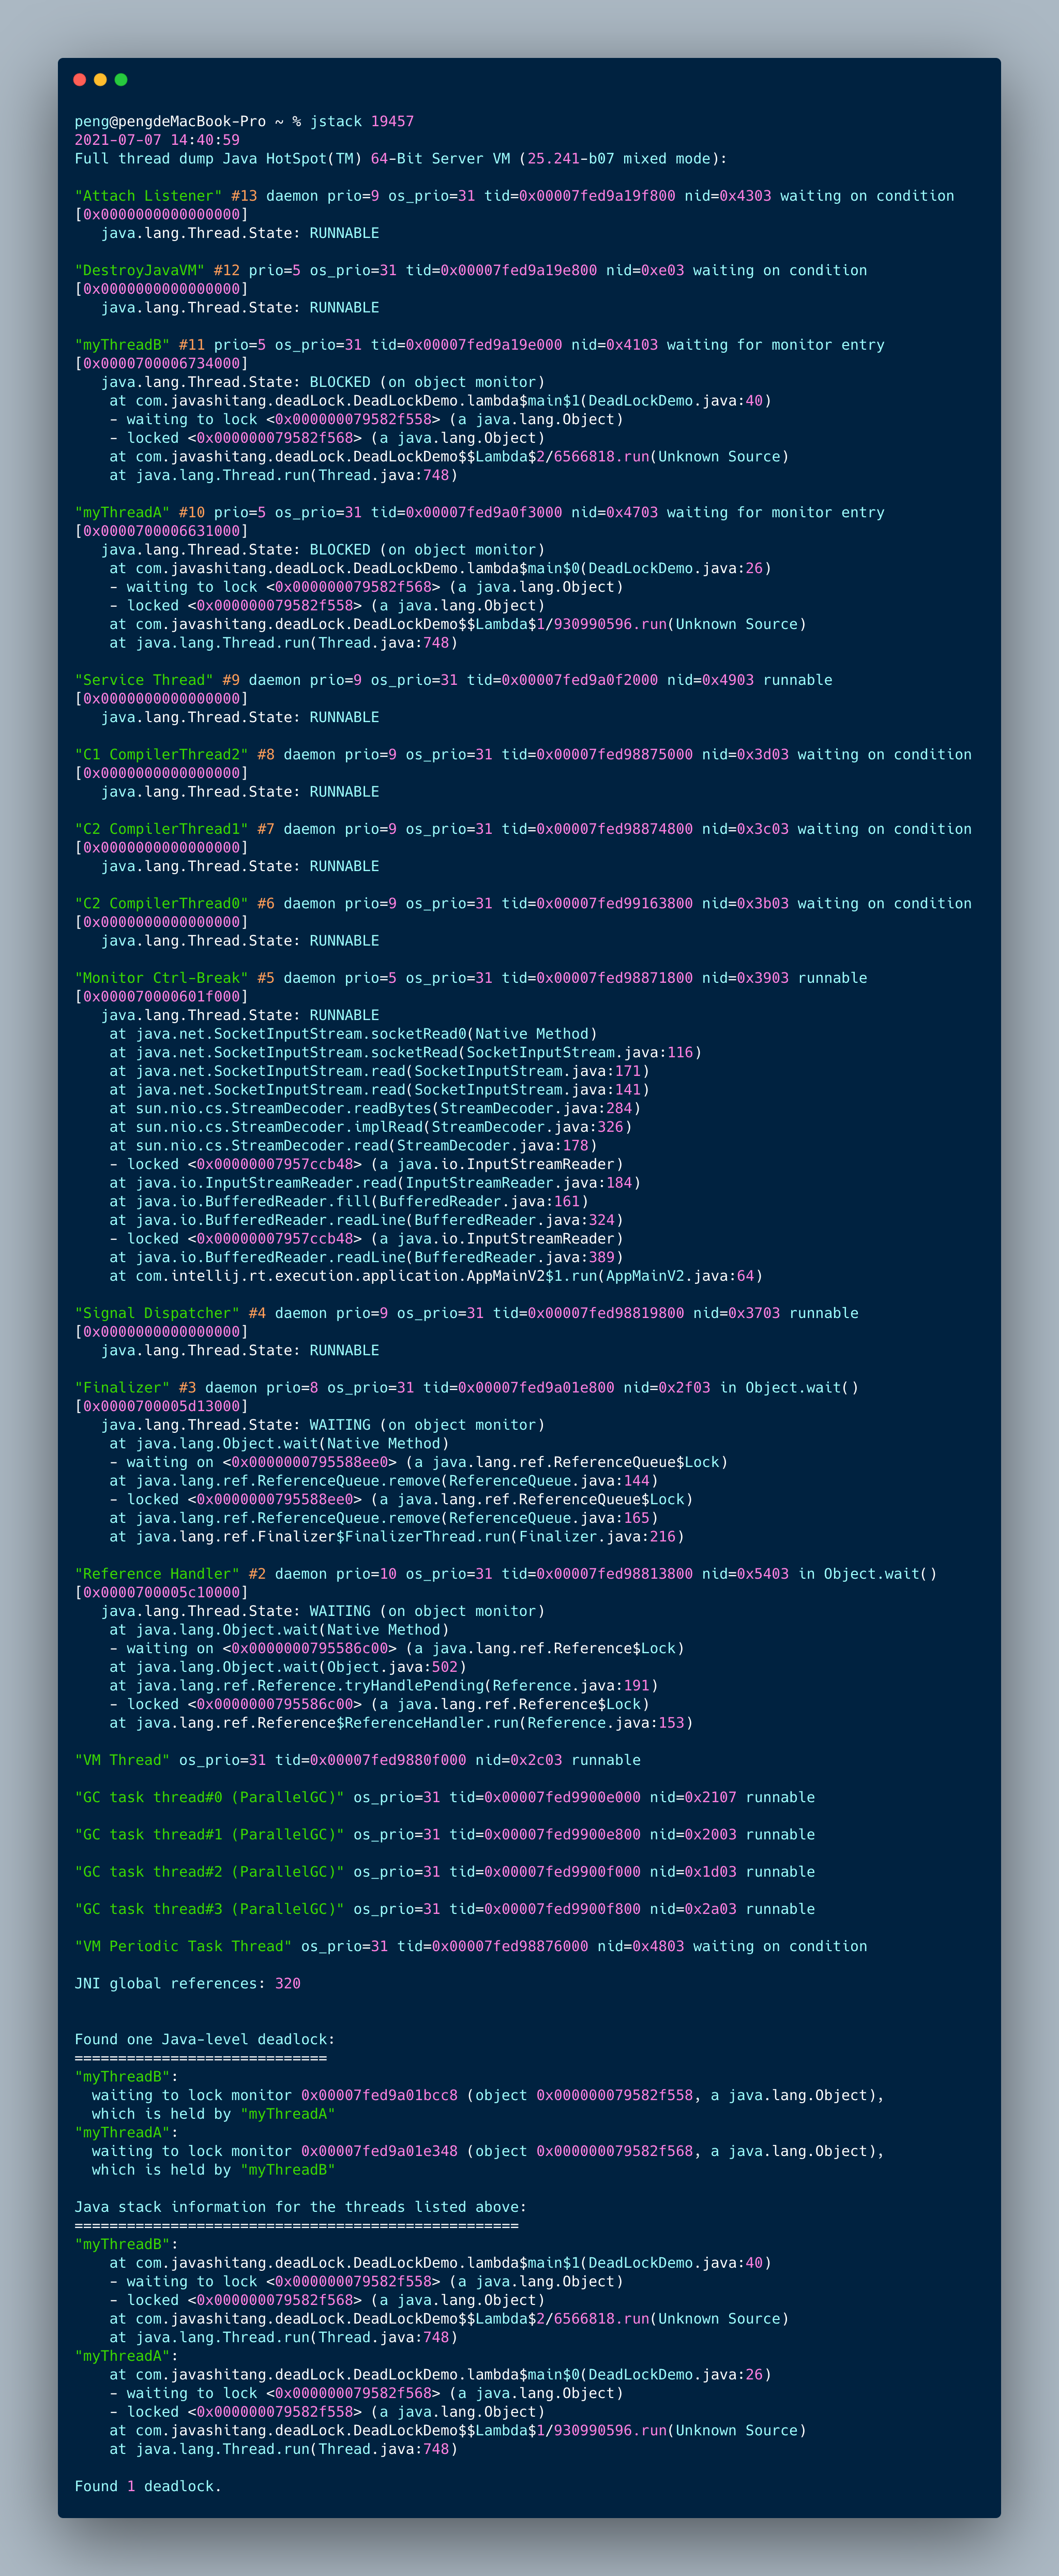The height and width of the screenshot is (2576, 1059).
Task: Click the final 'Found 1 deadlock.' line
Action: point(148,2486)
